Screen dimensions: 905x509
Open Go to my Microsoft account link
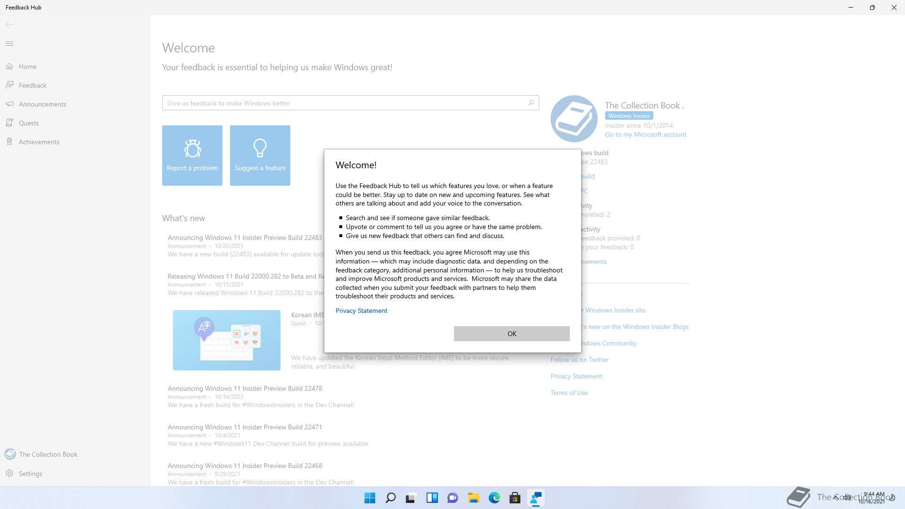(x=645, y=134)
